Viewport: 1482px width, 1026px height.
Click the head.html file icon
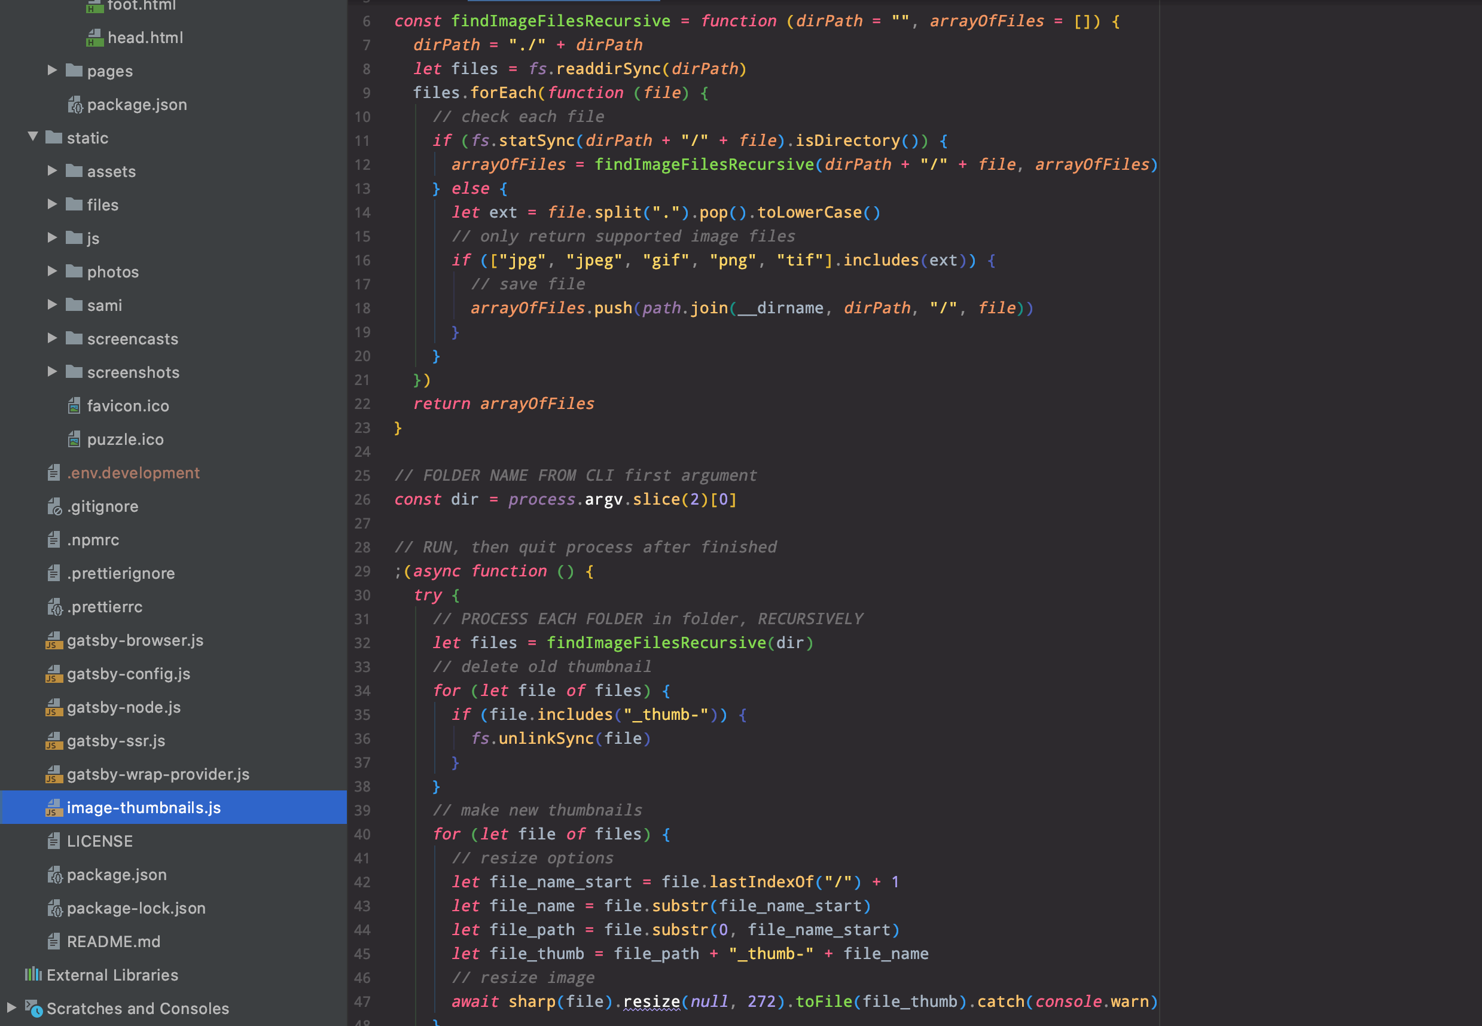click(x=94, y=38)
